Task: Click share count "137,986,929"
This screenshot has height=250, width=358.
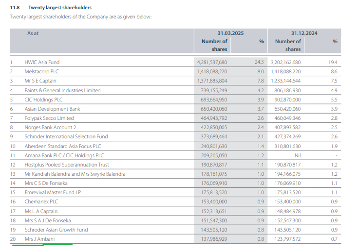Action: pyautogui.click(x=214, y=239)
